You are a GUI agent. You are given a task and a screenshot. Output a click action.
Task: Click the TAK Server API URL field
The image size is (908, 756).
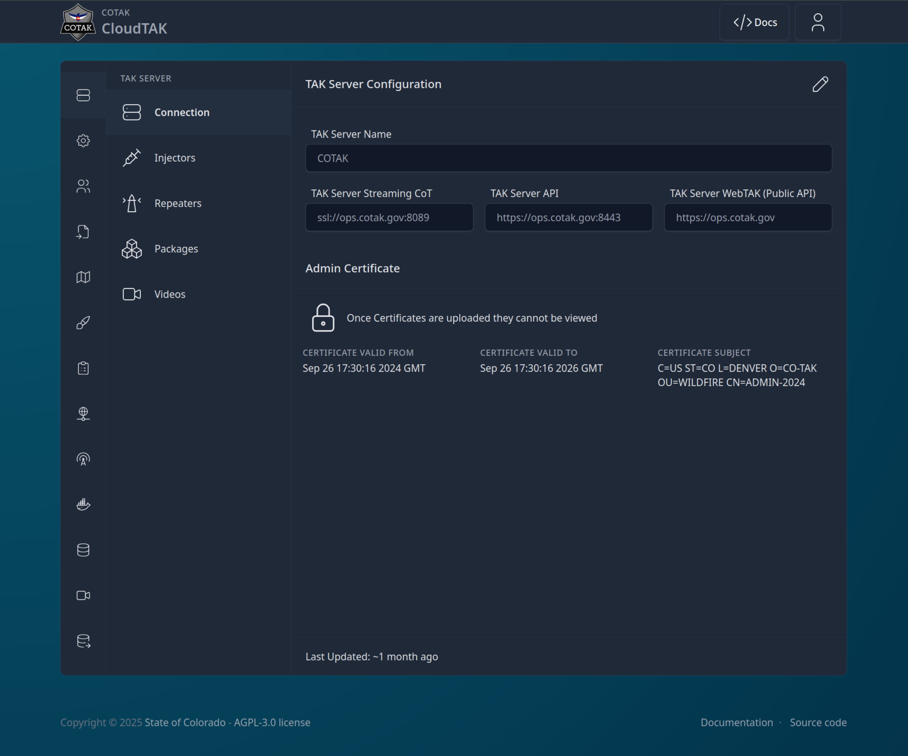pos(568,218)
